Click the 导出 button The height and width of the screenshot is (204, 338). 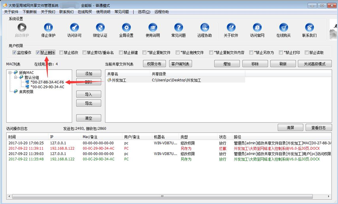point(89,103)
